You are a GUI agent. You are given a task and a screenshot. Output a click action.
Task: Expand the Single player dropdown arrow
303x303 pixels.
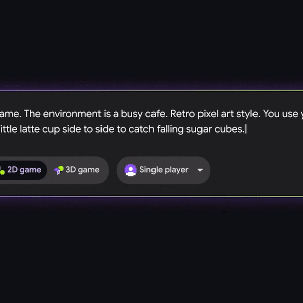coord(200,170)
